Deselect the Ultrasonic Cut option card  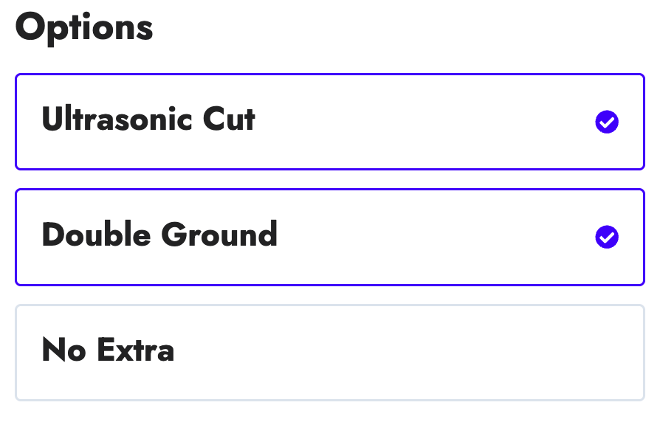[x=329, y=122]
